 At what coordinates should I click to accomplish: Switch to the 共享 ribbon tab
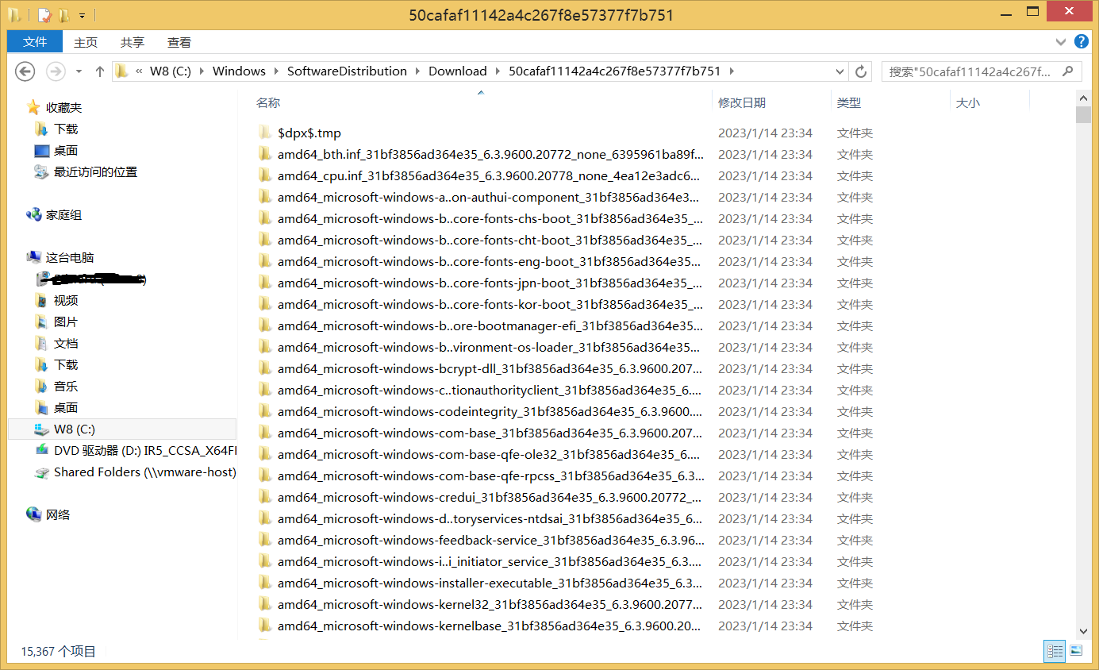pyautogui.click(x=133, y=42)
